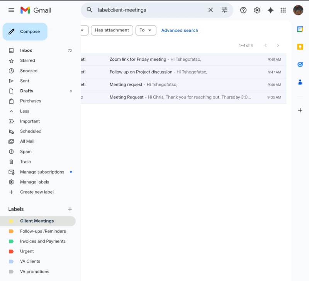Open the Drafts folder

[27, 91]
